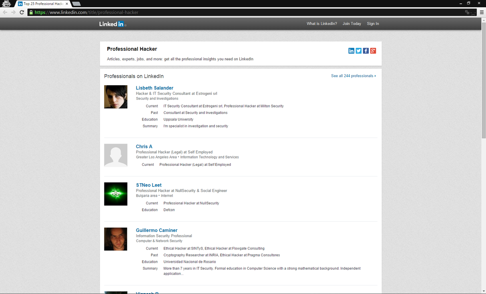Open Guillermo Caminer profile name link

(x=157, y=230)
